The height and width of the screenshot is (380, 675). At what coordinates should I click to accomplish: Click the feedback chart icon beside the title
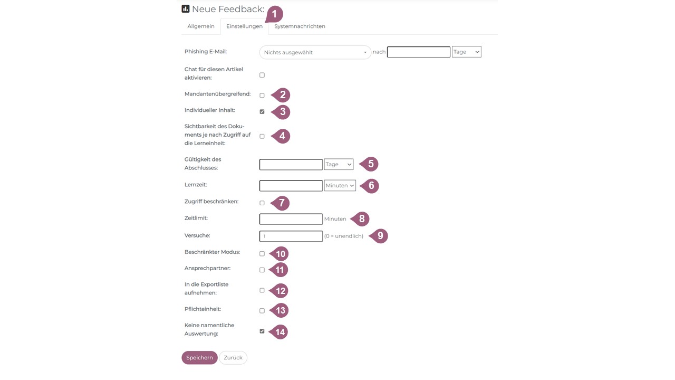click(186, 9)
